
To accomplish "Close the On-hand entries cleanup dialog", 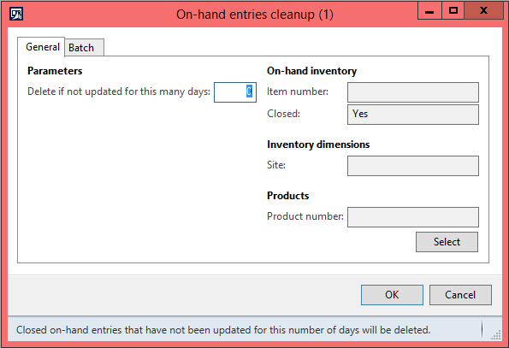I will point(483,11).
